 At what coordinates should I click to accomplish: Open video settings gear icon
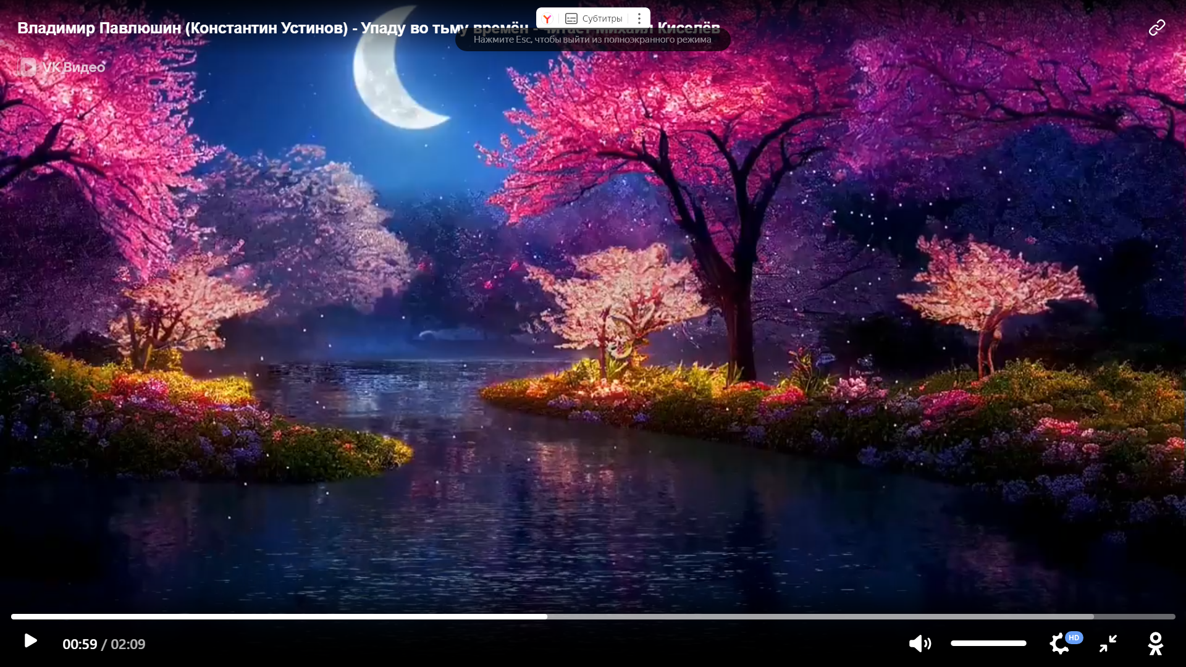click(x=1059, y=644)
